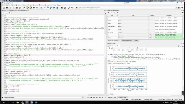Screen dimensions: 185x104
Task: Switch to the Help pane tab
Action: (136, 40)
